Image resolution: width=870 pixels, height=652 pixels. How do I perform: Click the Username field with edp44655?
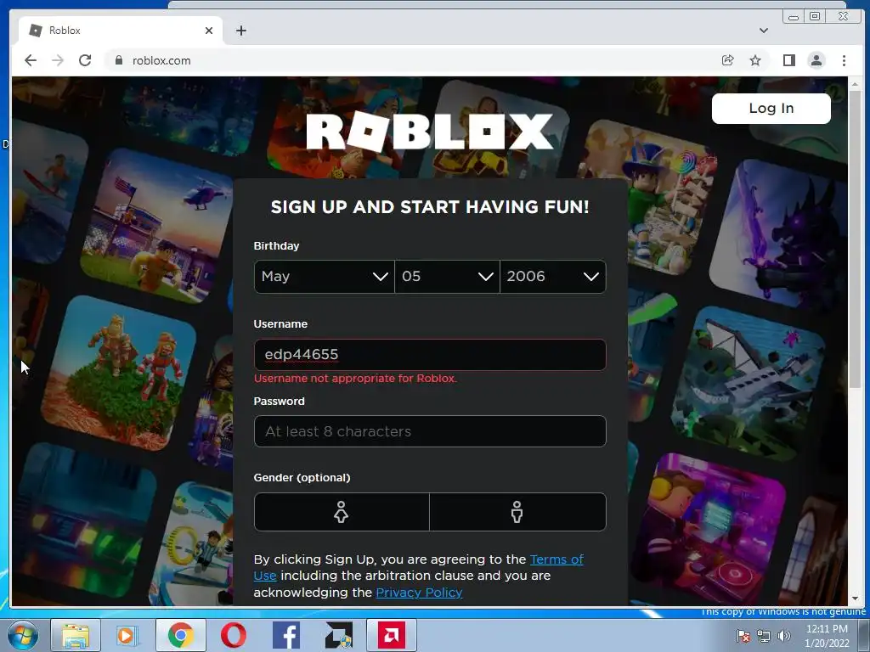pos(430,355)
